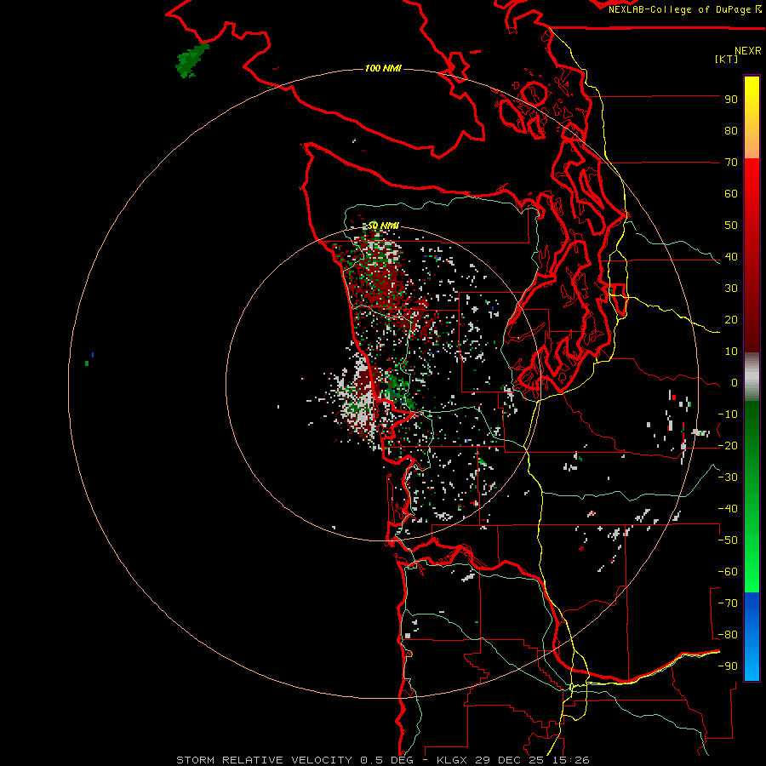Select the positive 70 scale value
This screenshot has width=766, height=766.
[731, 163]
